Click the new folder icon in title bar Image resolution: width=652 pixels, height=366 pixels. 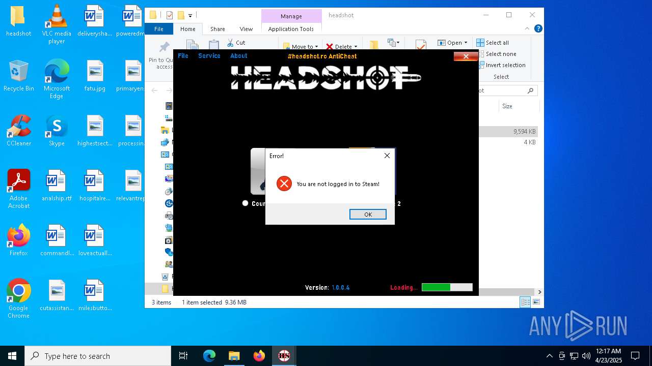pyautogui.click(x=180, y=15)
